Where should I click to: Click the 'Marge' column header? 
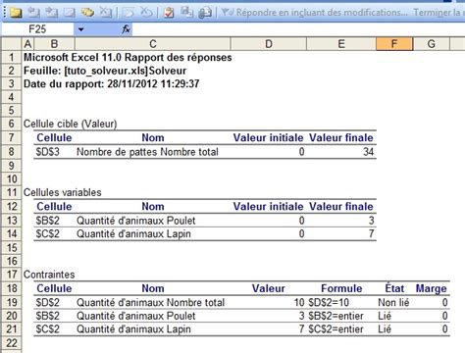(432, 288)
